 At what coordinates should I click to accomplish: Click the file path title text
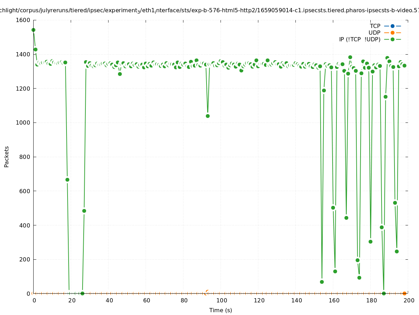209,10
